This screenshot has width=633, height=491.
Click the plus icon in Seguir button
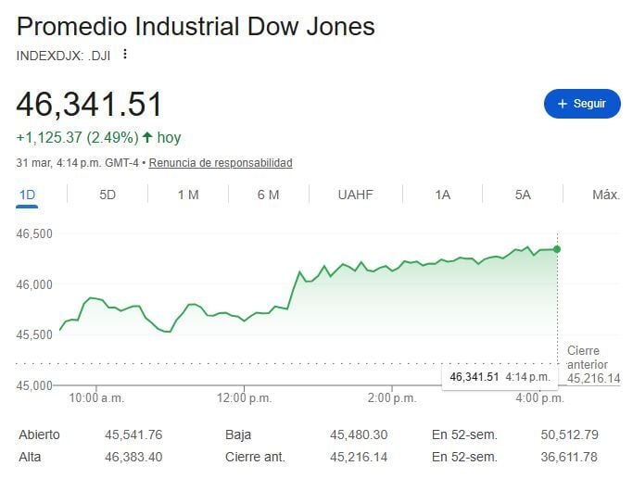pos(562,104)
